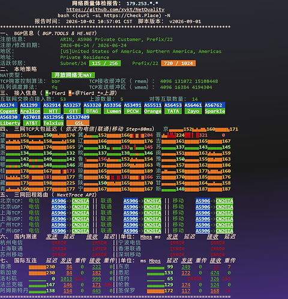Click the Cogent label

pos(8,111)
